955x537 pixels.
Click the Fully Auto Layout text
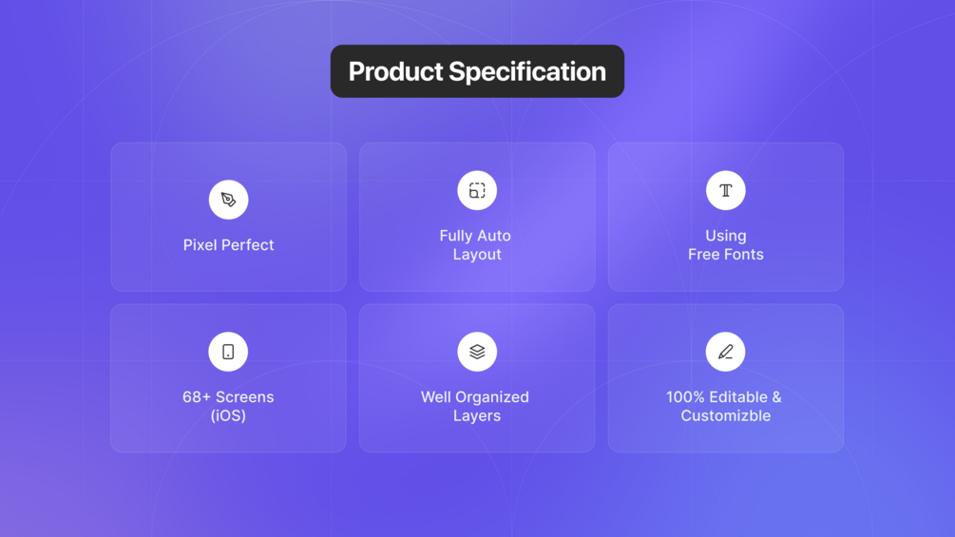click(476, 245)
